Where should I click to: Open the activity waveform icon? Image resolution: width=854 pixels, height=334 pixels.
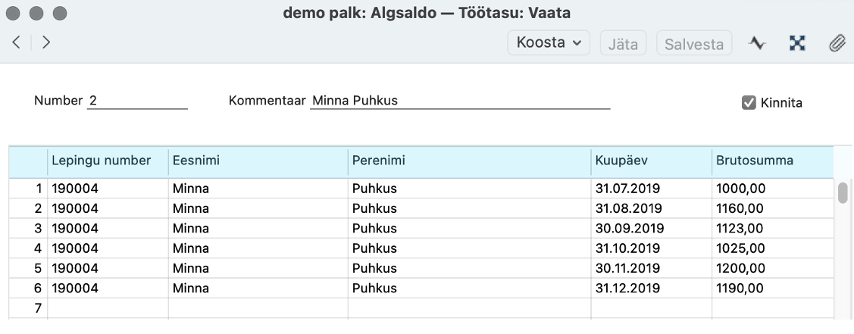pos(757,43)
